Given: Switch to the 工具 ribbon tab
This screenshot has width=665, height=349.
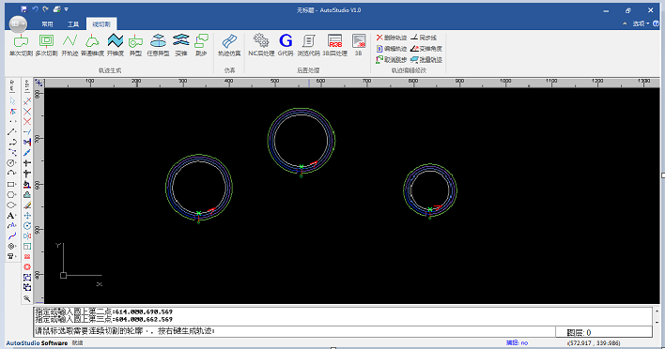Looking at the screenshot, I should pos(73,24).
